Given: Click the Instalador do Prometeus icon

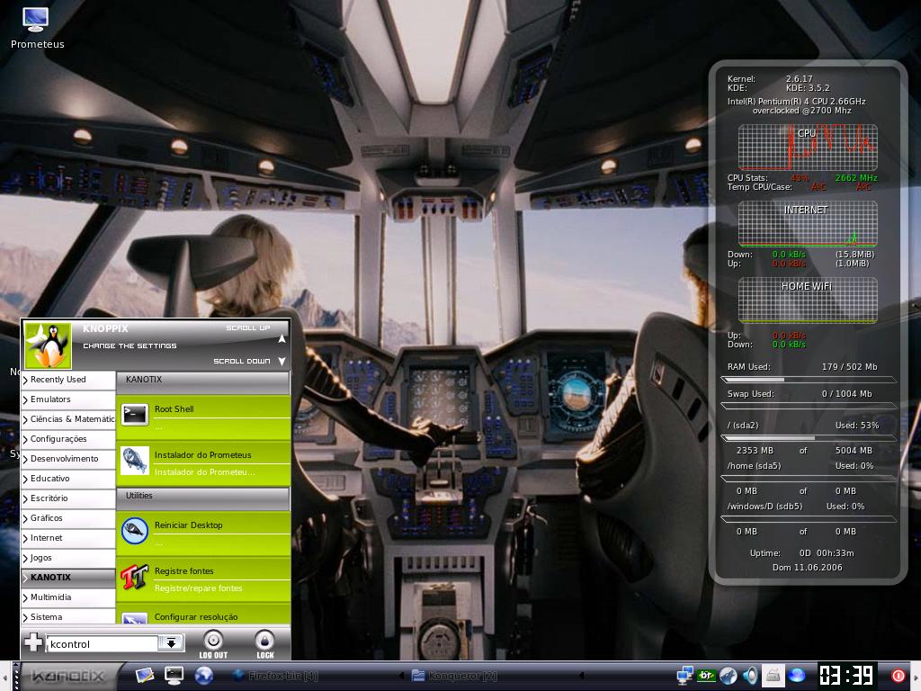Looking at the screenshot, I should click(x=135, y=461).
